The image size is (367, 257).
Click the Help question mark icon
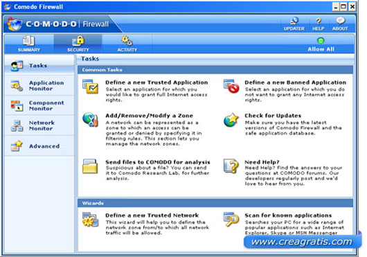(319, 21)
